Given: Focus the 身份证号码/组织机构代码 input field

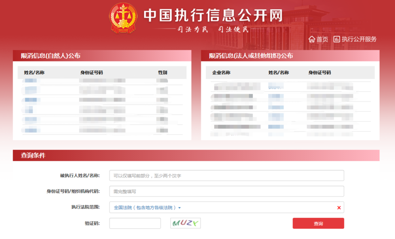Looking at the screenshot, I should 227,191.
